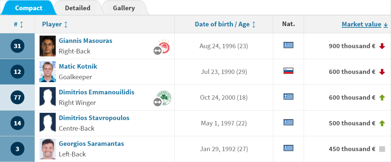Sort by Date of birth / Age
The height and width of the screenshot is (162, 391).
tap(225, 24)
